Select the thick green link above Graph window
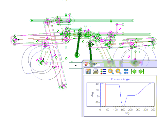Image resolution: width=157 pixels, height=117 pixels. pyautogui.click(x=90, y=51)
